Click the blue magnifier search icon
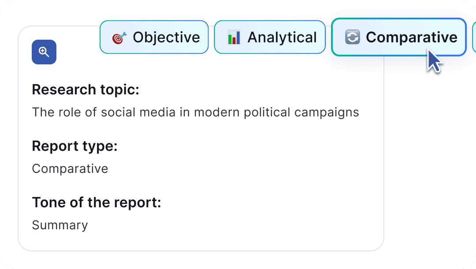476x269 pixels. pyautogui.click(x=44, y=52)
